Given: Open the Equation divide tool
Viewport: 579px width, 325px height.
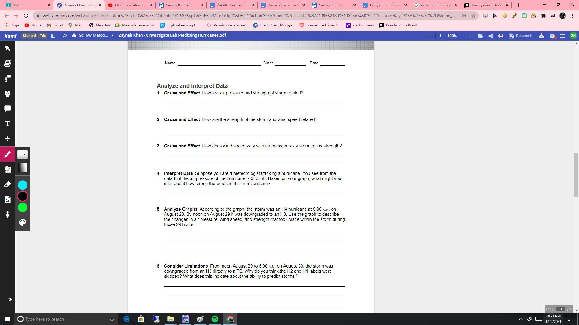Looking at the screenshot, I should point(8,139).
